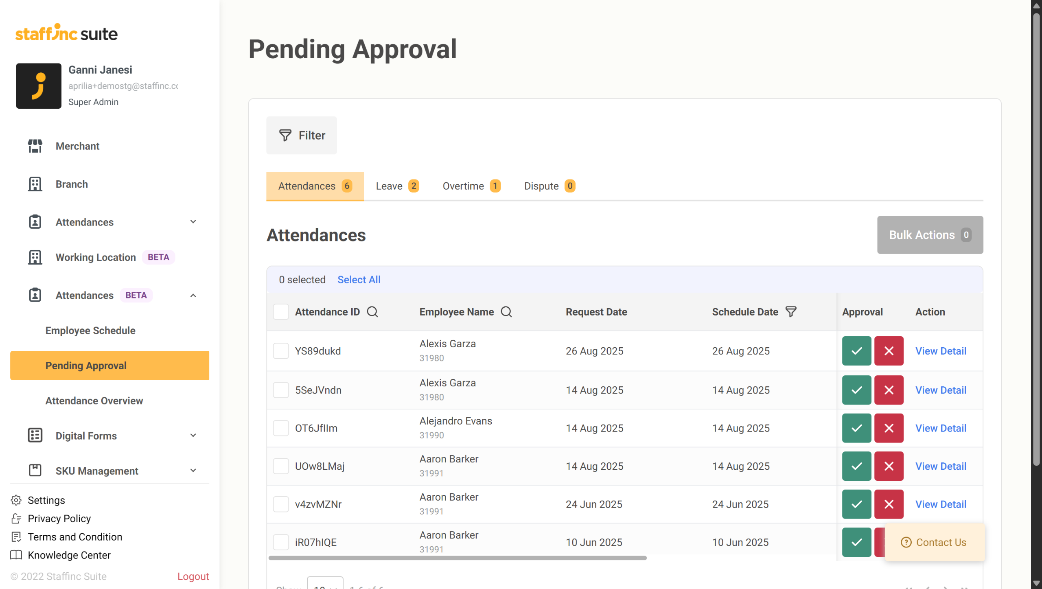Image resolution: width=1042 pixels, height=589 pixels.
Task: Collapse the Attendances BETA sidebar section
Action: [193, 296]
